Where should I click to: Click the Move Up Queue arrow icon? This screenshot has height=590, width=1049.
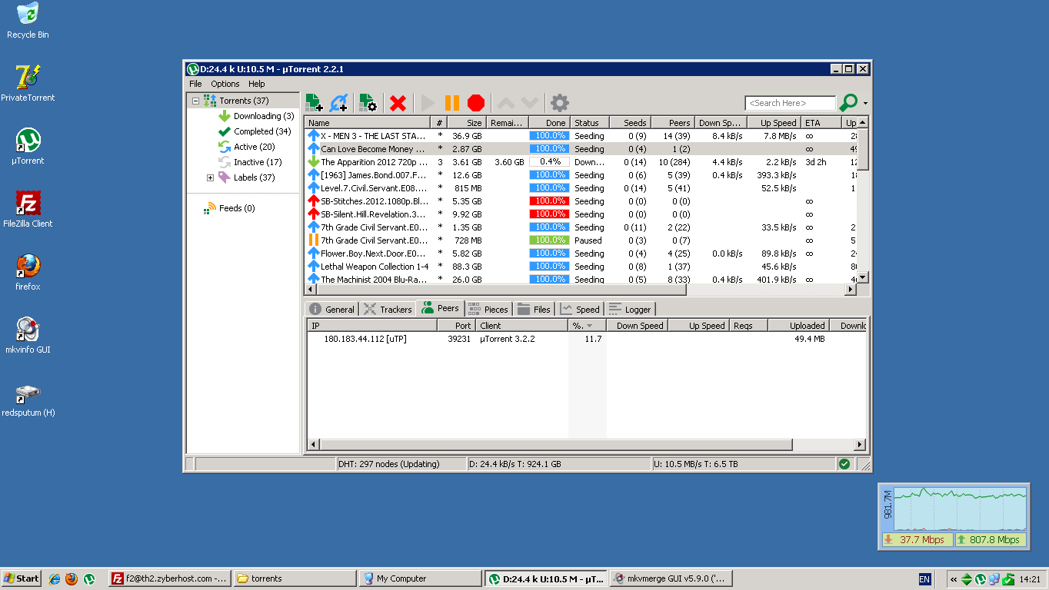point(505,103)
